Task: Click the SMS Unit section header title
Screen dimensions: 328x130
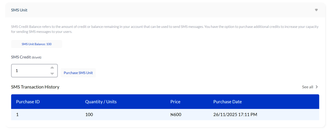Action: [19, 10]
